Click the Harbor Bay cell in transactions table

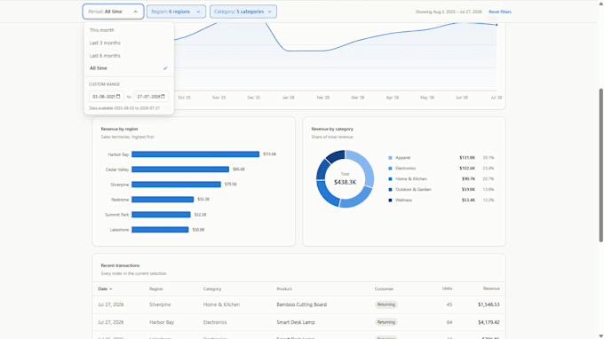[x=162, y=322]
